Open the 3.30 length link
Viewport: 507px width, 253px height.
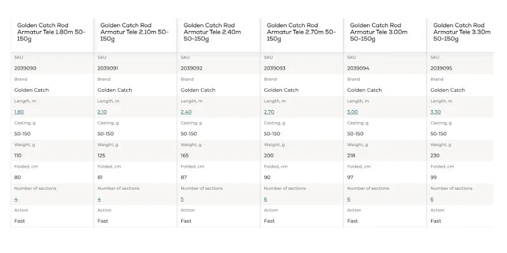pos(435,112)
